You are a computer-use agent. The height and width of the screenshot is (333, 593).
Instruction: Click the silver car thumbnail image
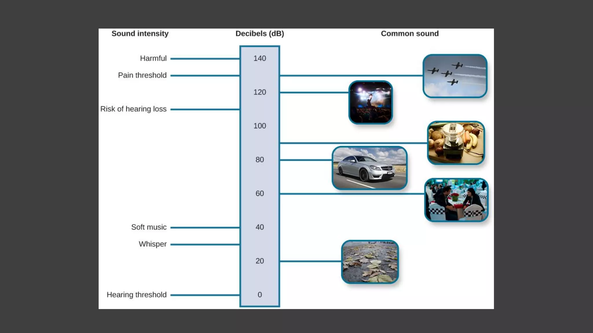[x=369, y=168]
